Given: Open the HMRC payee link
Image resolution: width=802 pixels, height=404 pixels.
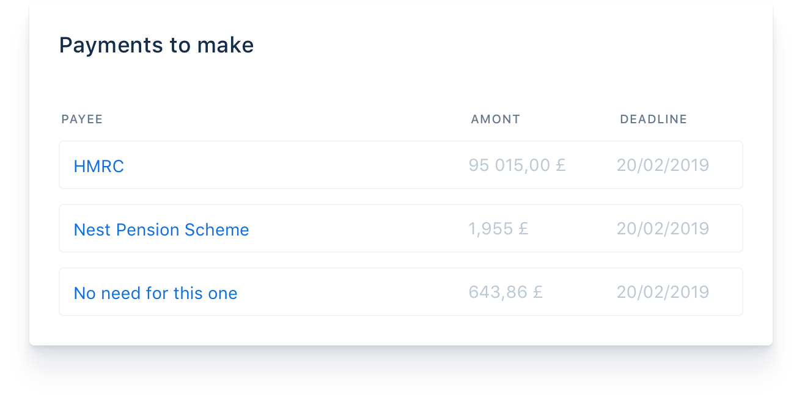Looking at the screenshot, I should pyautogui.click(x=98, y=166).
